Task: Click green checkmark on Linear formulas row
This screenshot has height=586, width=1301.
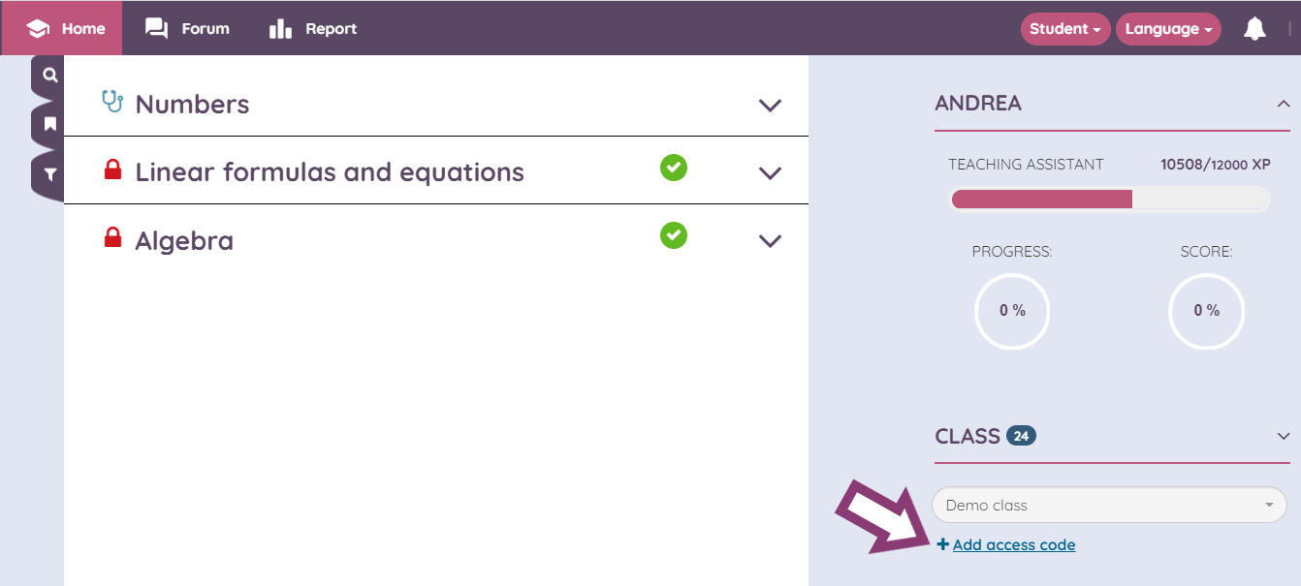Action: point(674,168)
